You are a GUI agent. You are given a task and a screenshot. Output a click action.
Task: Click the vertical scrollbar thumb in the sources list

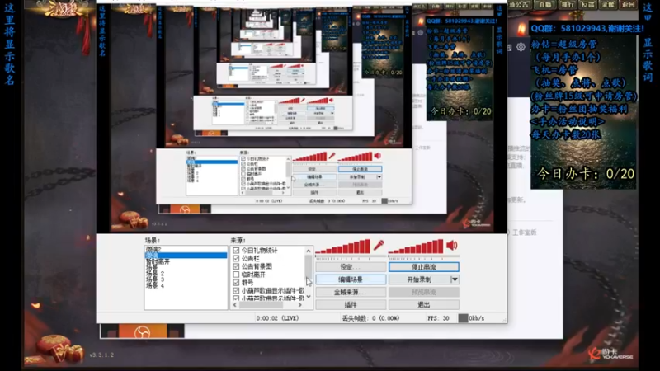pyautogui.click(x=309, y=265)
